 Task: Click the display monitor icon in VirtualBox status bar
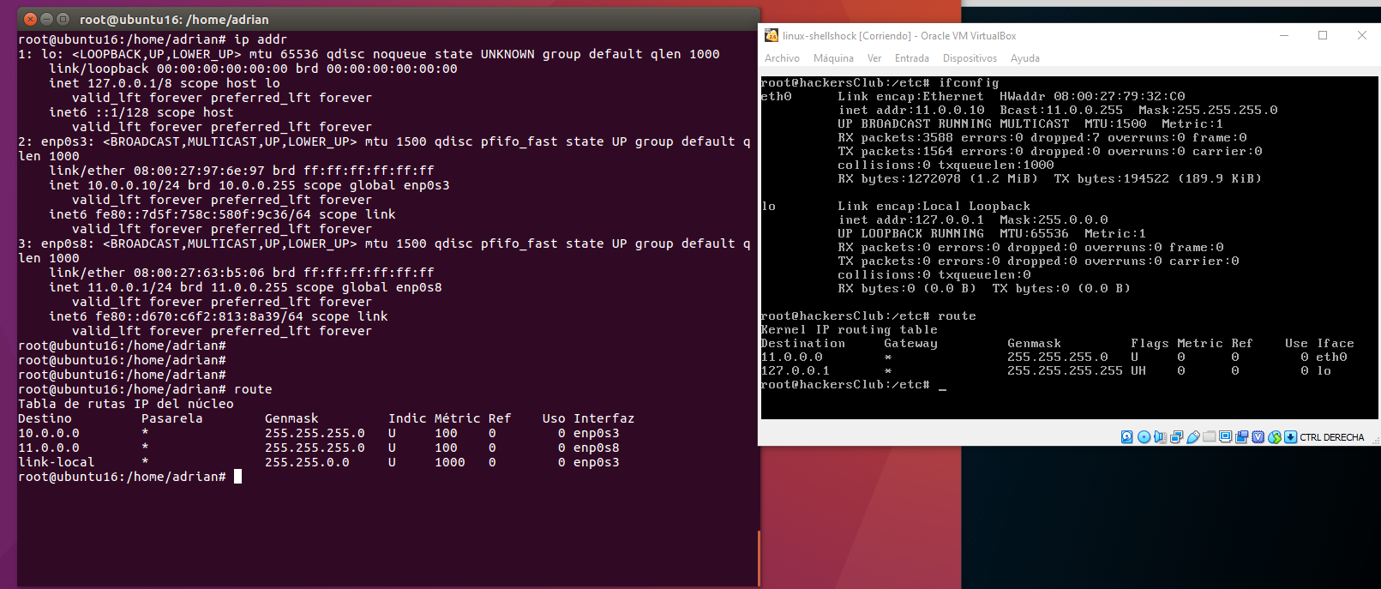tap(1225, 436)
